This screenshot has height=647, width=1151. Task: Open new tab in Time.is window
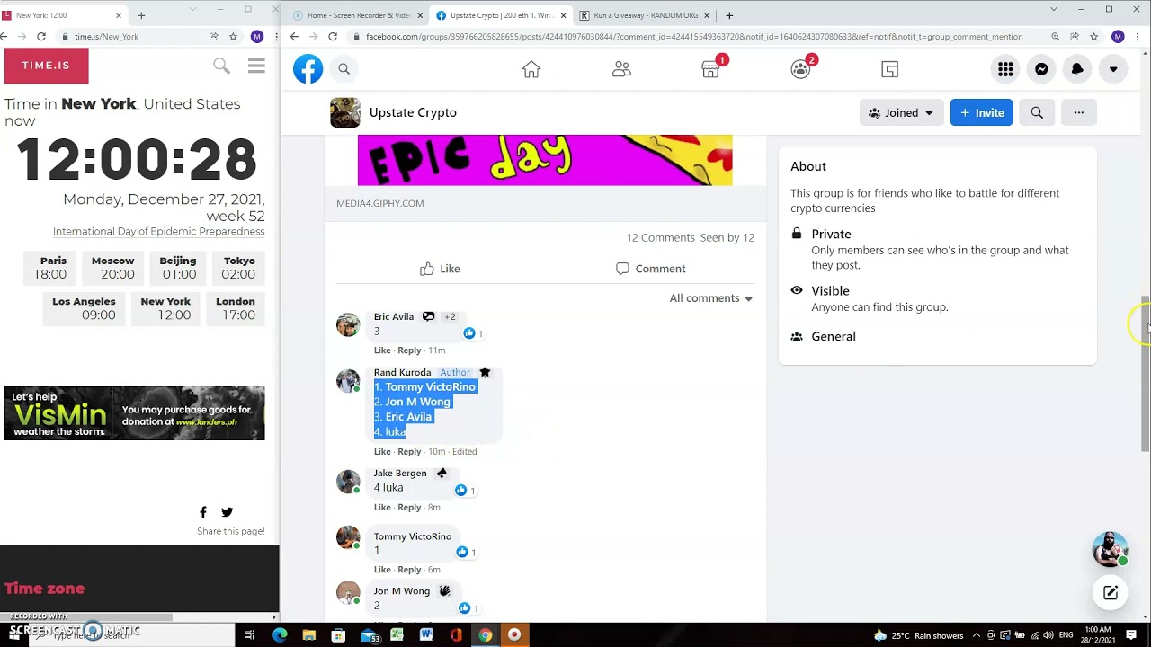141,15
